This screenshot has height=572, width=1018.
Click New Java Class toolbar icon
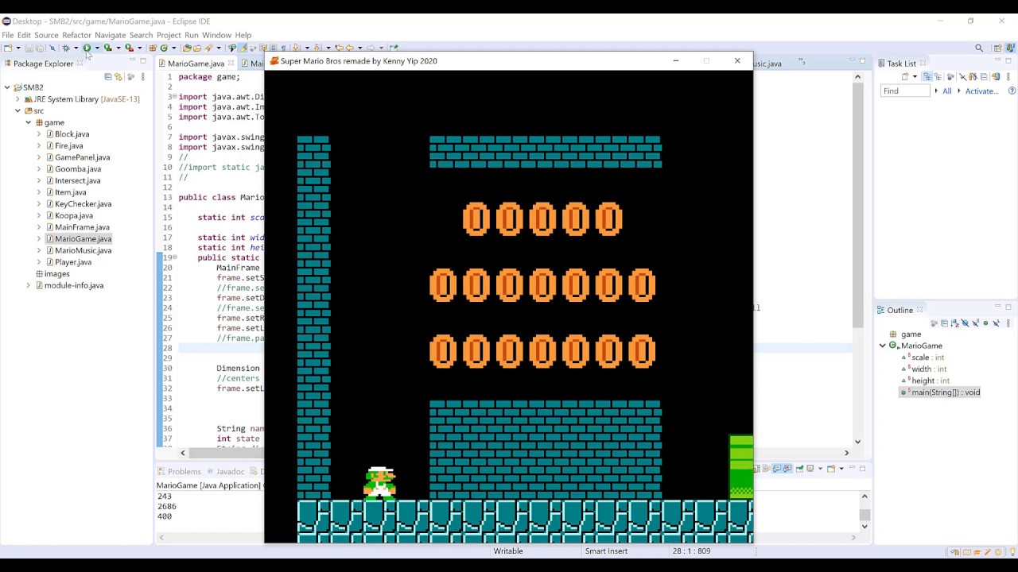coord(164,48)
